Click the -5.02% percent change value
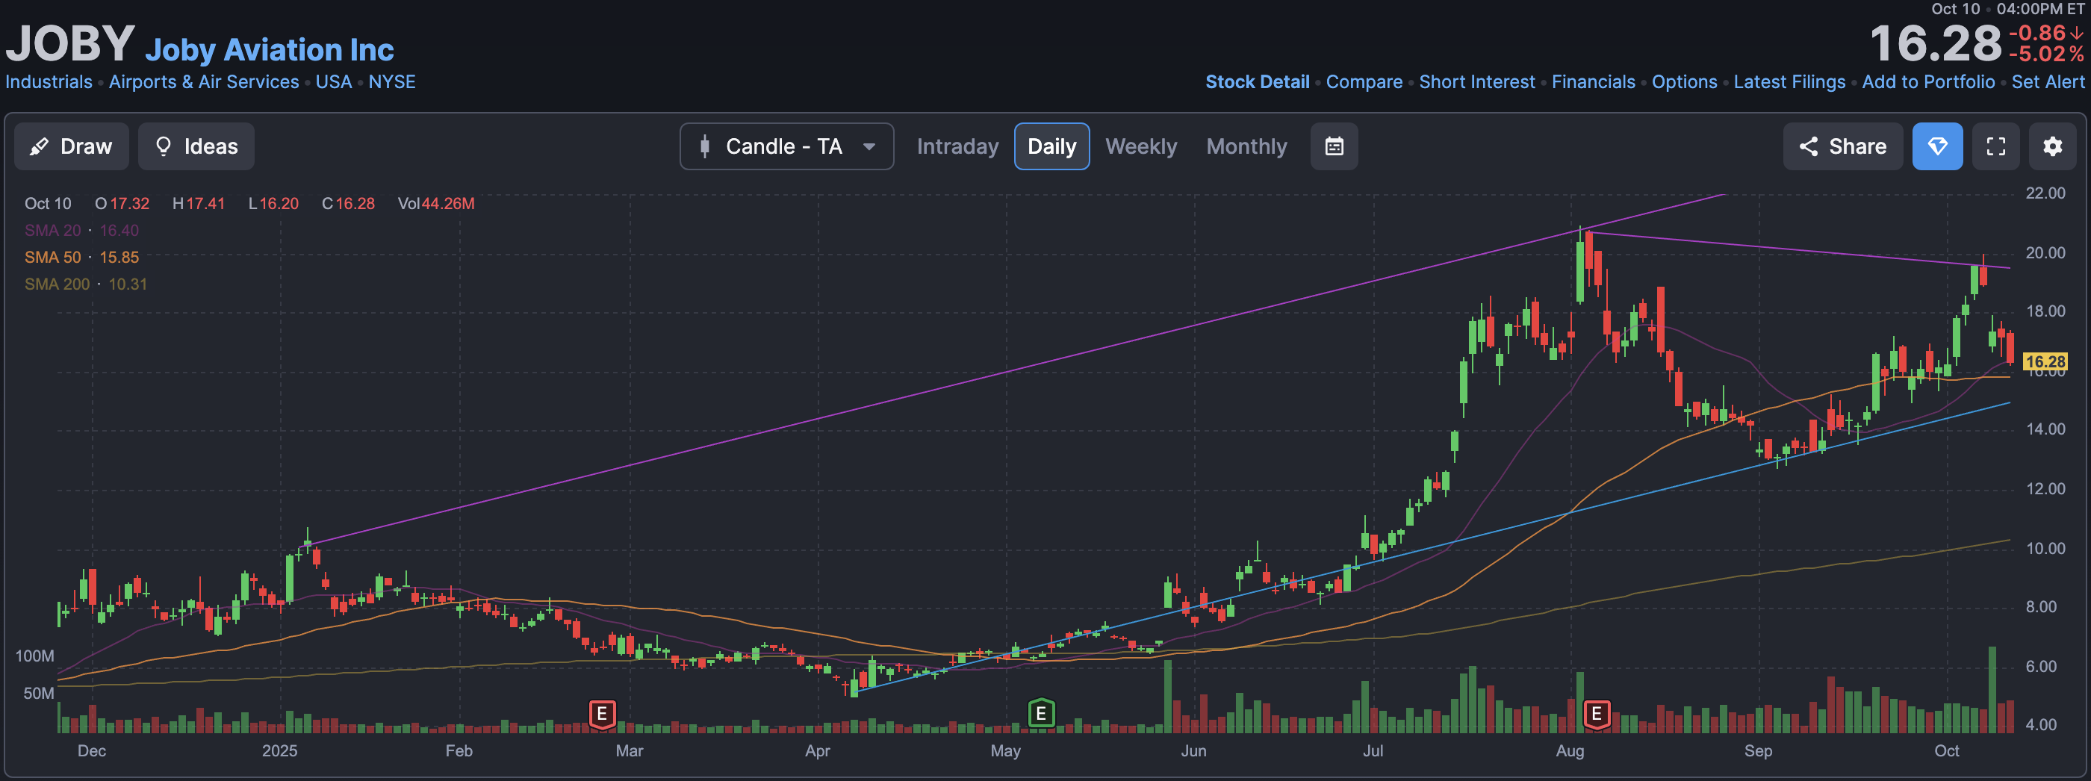Image resolution: width=2091 pixels, height=781 pixels. (x=2045, y=55)
